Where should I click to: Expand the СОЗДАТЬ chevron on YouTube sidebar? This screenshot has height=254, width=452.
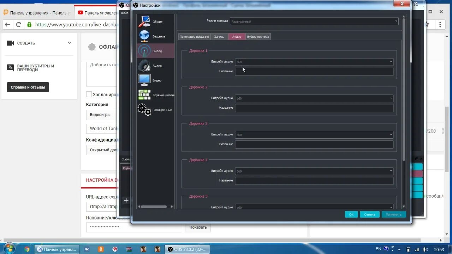click(x=70, y=43)
